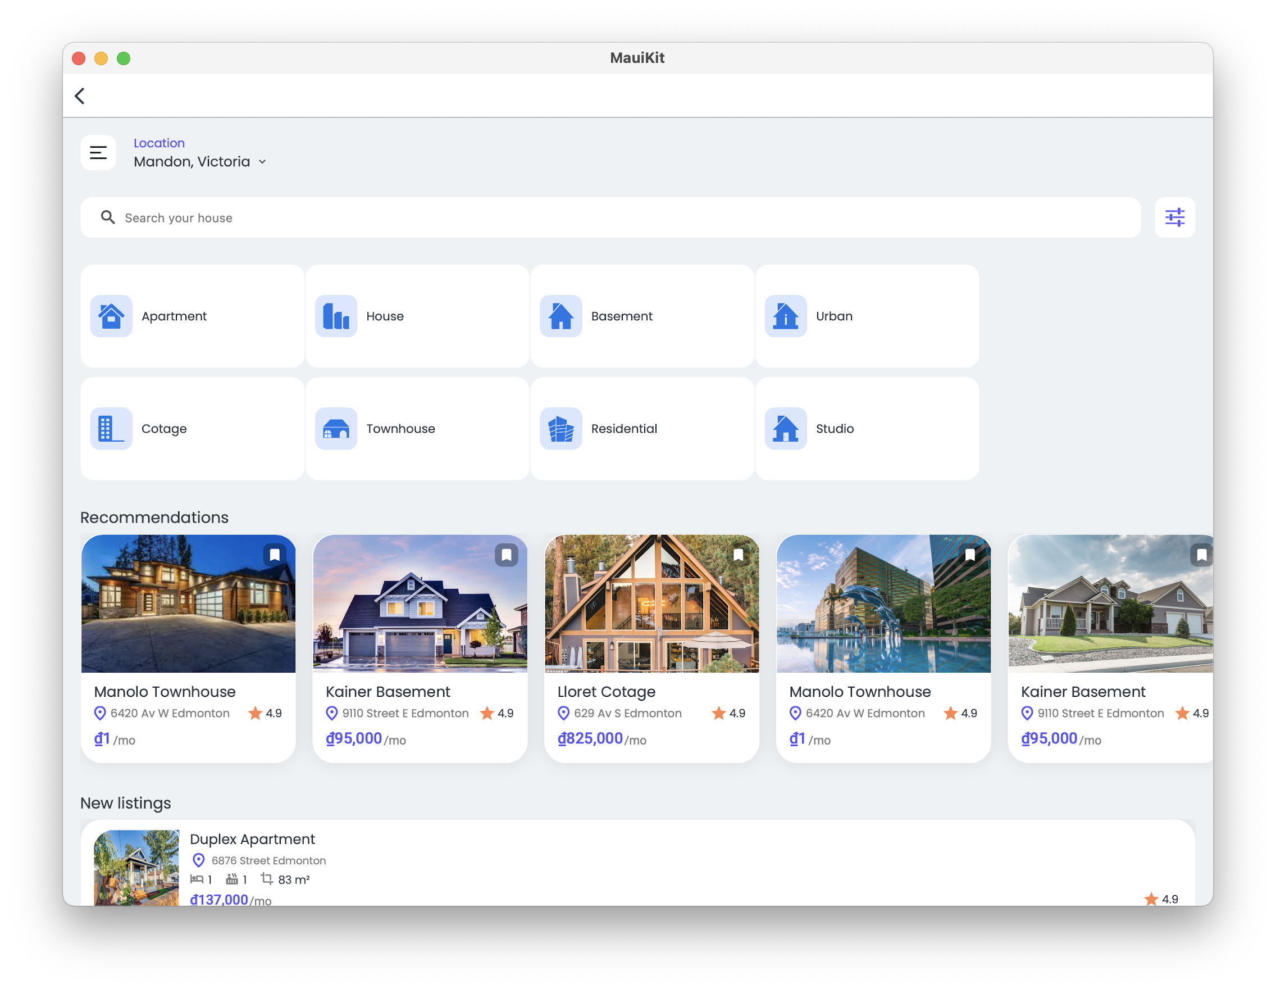Select the House category icon
The width and height of the screenshot is (1276, 989).
pyautogui.click(x=336, y=316)
